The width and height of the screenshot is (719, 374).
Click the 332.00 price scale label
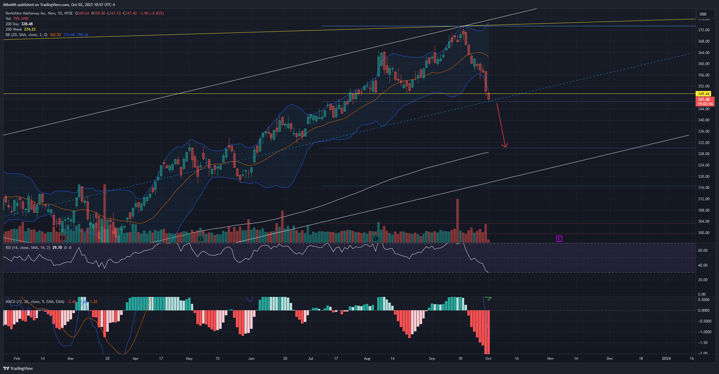point(704,143)
